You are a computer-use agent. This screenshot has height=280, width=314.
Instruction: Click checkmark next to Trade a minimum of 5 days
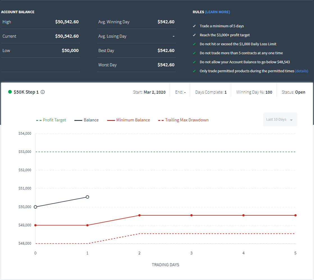point(194,26)
